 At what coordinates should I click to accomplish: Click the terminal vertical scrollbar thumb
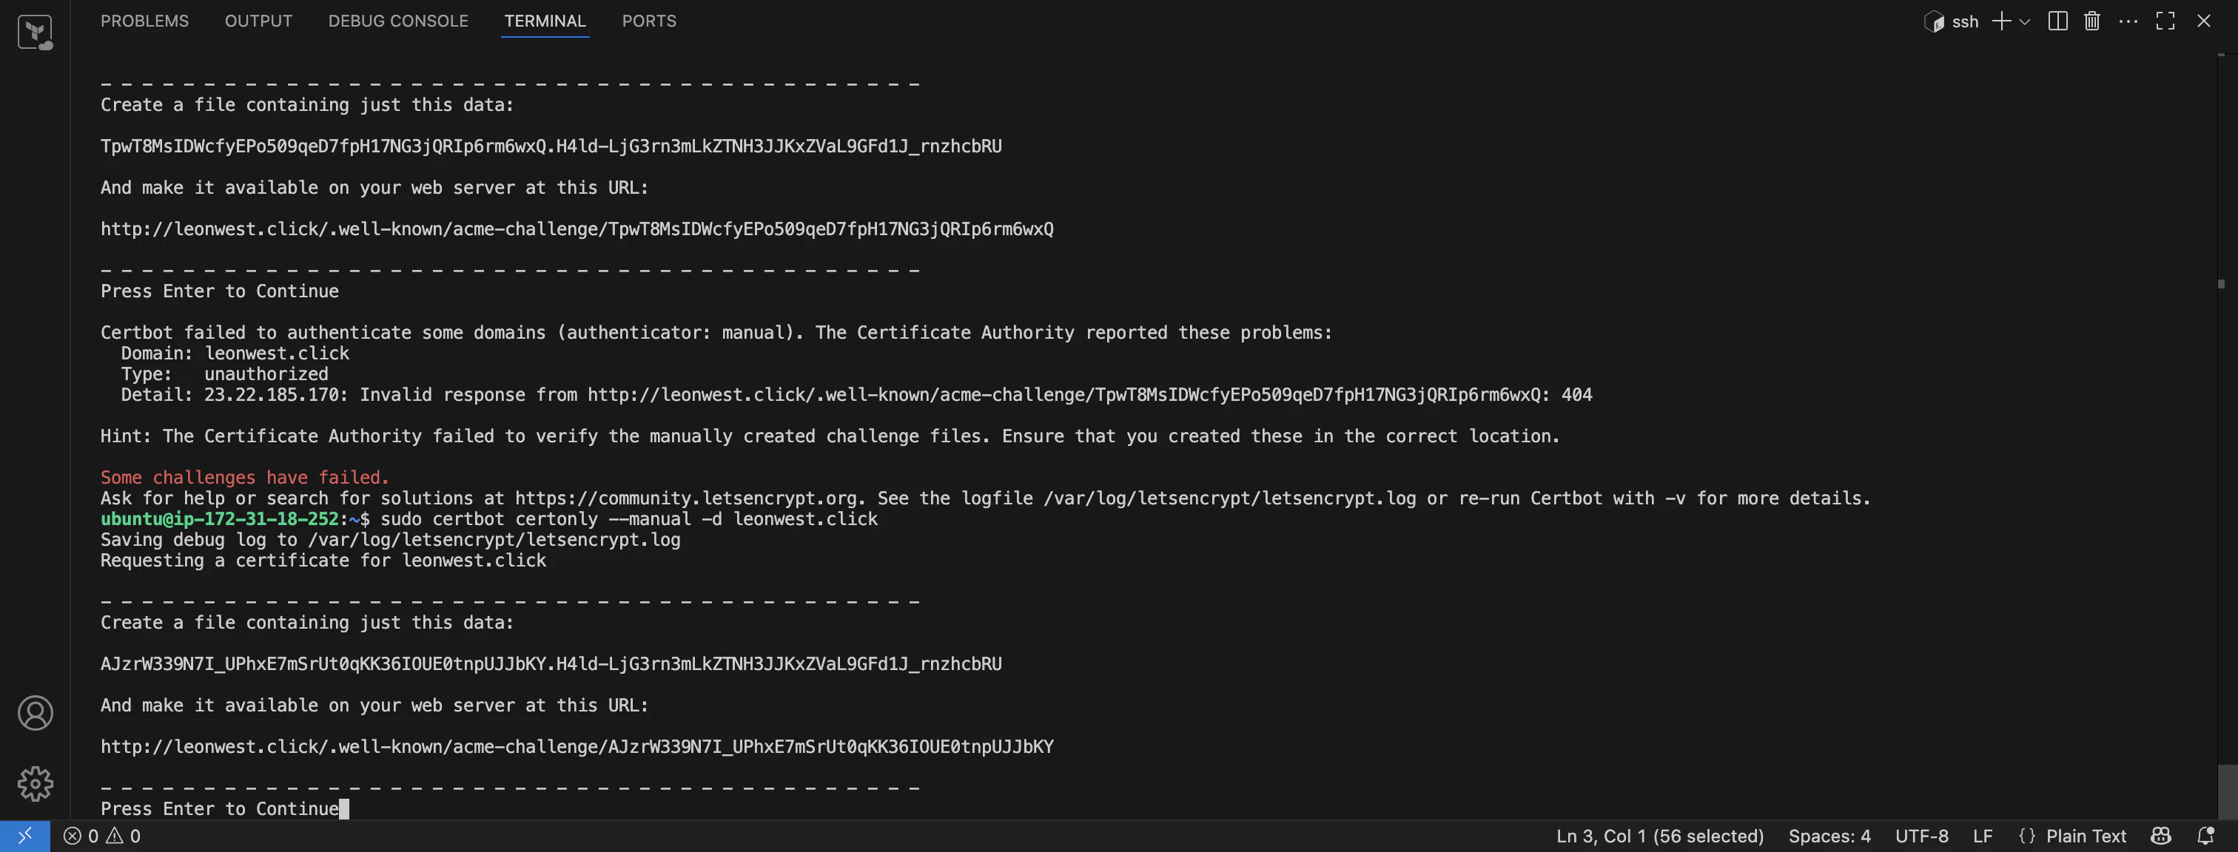point(2227,791)
